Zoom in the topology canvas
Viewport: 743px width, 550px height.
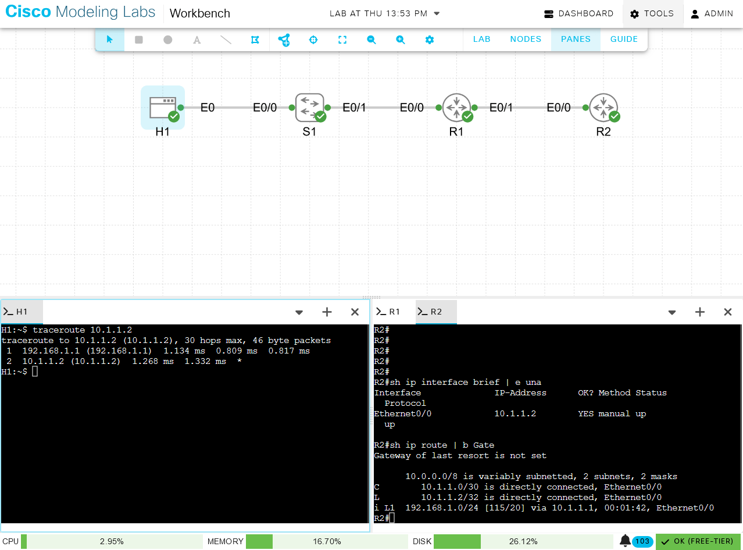point(401,40)
